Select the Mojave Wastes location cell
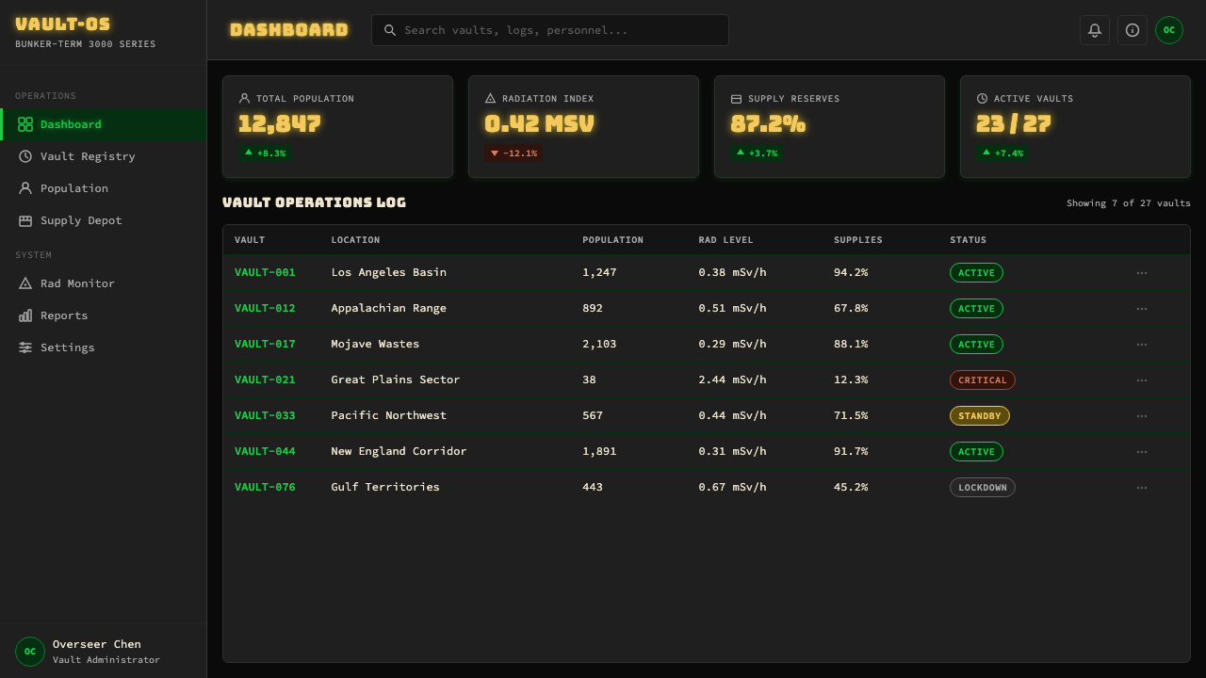 point(375,344)
